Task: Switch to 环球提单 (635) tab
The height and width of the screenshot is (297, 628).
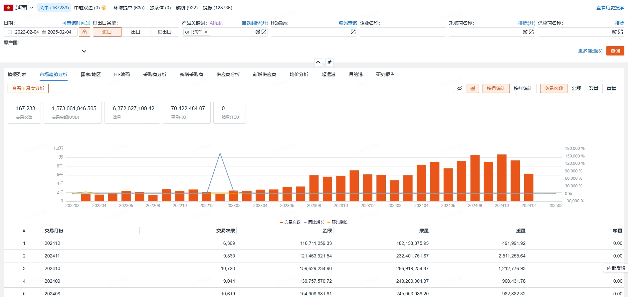Action: click(129, 8)
